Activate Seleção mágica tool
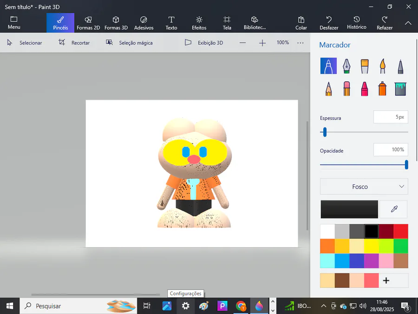The width and height of the screenshot is (418, 314). click(x=129, y=43)
